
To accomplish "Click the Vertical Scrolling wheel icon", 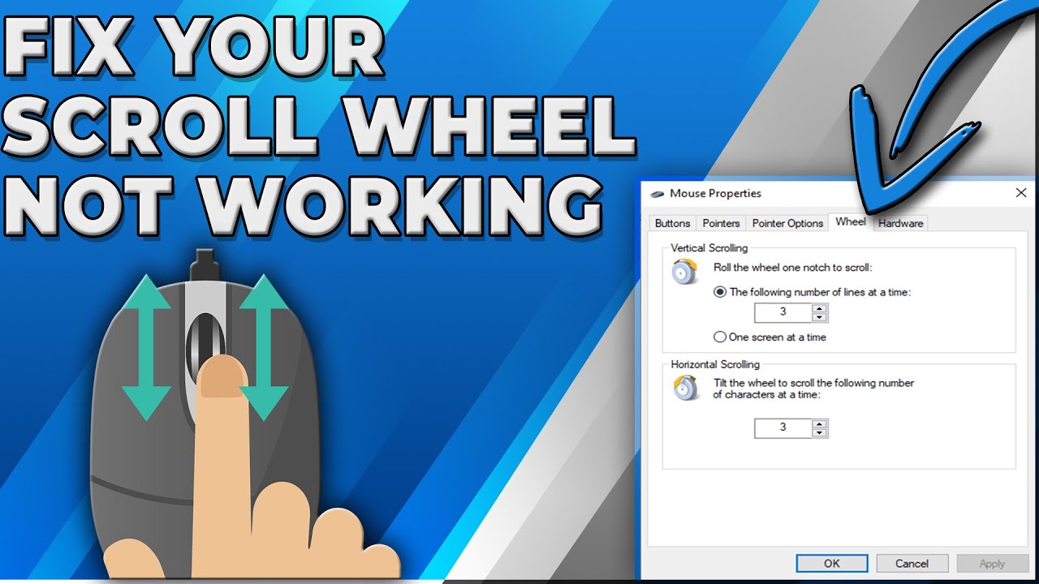I will [684, 272].
